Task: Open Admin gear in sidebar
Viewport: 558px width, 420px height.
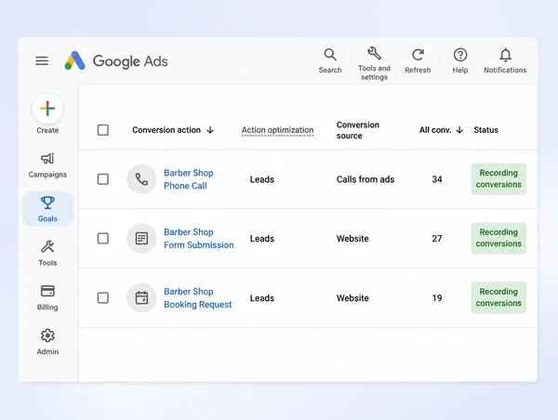Action: point(47,342)
